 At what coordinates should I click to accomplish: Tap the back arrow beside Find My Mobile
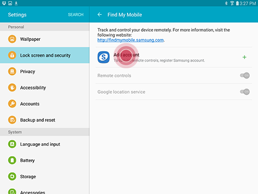click(100, 14)
